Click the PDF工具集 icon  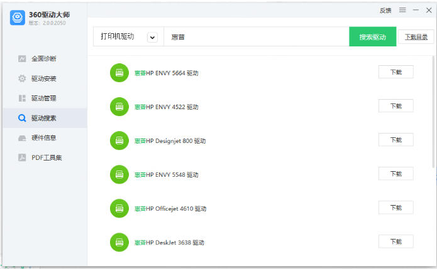pos(22,157)
